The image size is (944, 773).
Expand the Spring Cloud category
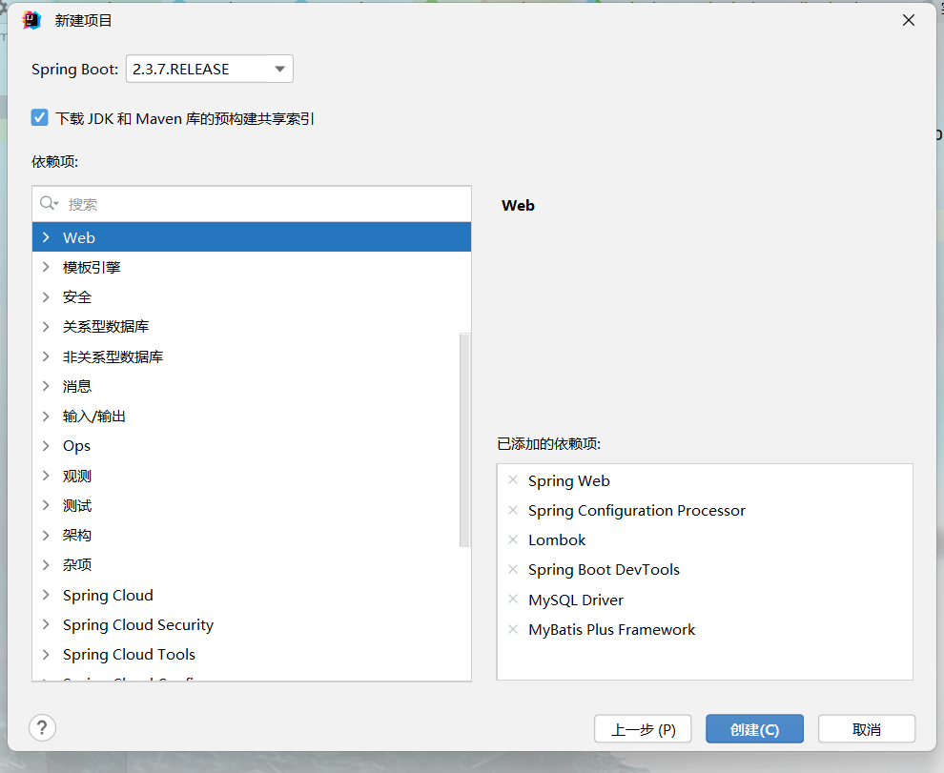(x=45, y=595)
